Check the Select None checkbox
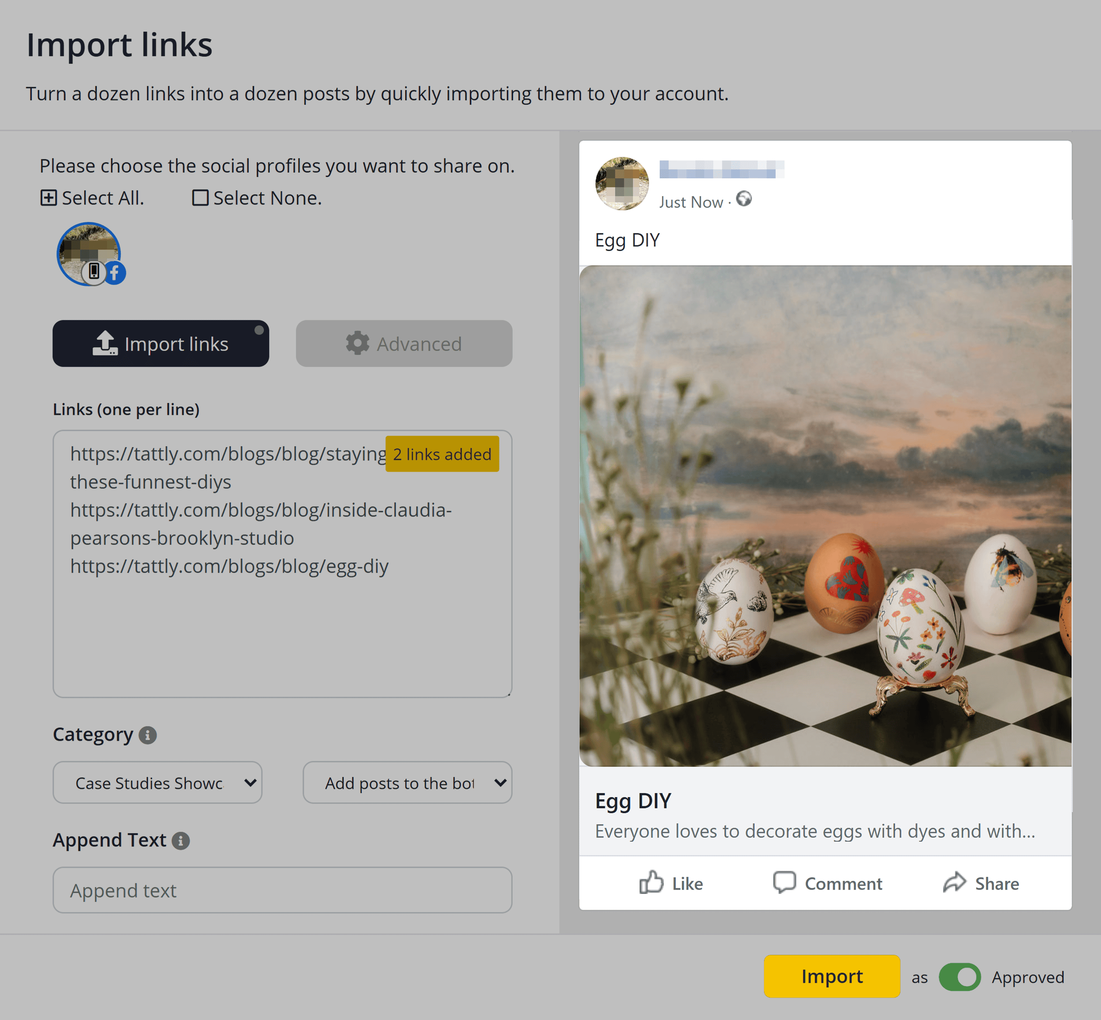The height and width of the screenshot is (1020, 1101). (200, 197)
